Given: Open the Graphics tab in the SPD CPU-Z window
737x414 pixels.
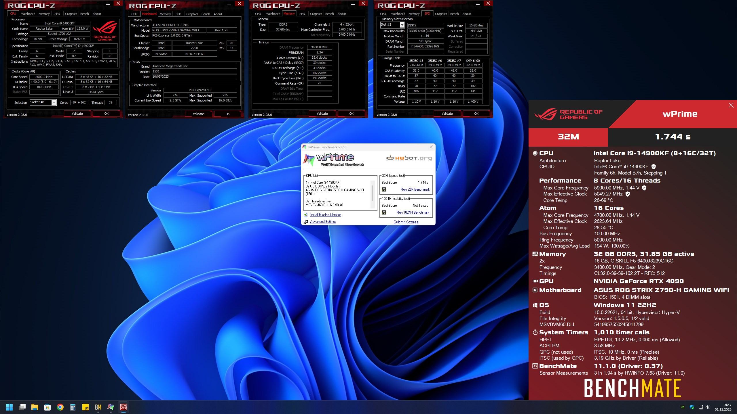Looking at the screenshot, I should coord(440,14).
